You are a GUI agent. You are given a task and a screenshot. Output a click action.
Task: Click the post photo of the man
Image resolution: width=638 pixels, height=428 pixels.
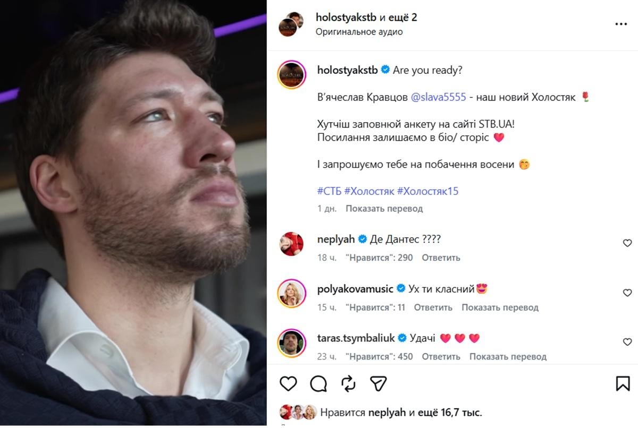[x=133, y=212]
